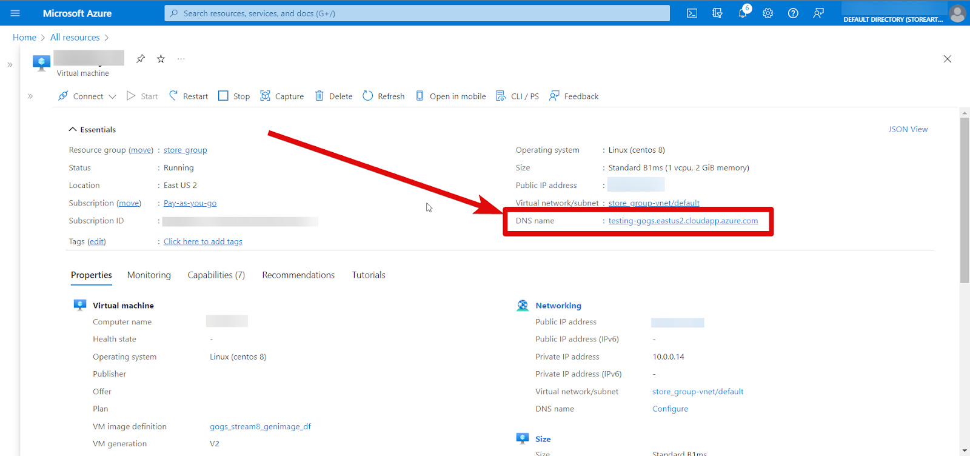The width and height of the screenshot is (970, 456).
Task: Open the Pay-as-you-go subscription link
Action: pyautogui.click(x=190, y=203)
